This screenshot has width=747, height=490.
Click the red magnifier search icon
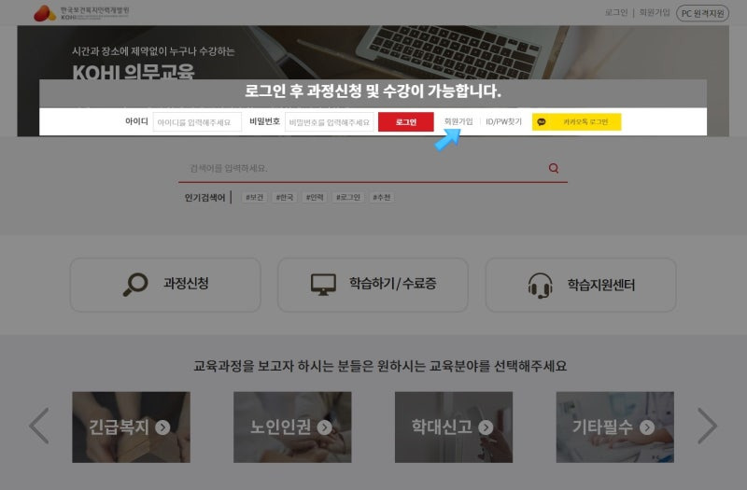pos(553,168)
